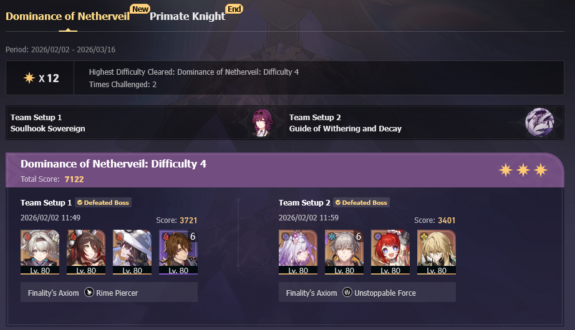Screen dimensions: 575x330
Task: Click the three-star rating on Difficulty 4
Action: pos(523,170)
